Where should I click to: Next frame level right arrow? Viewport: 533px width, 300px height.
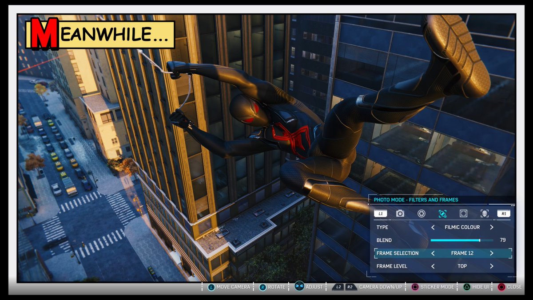pyautogui.click(x=492, y=266)
